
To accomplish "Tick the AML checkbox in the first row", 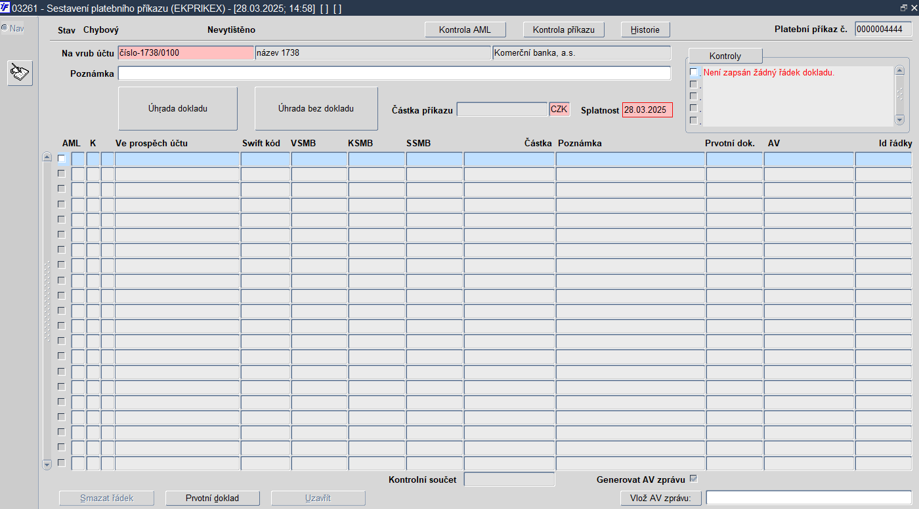I will point(62,158).
